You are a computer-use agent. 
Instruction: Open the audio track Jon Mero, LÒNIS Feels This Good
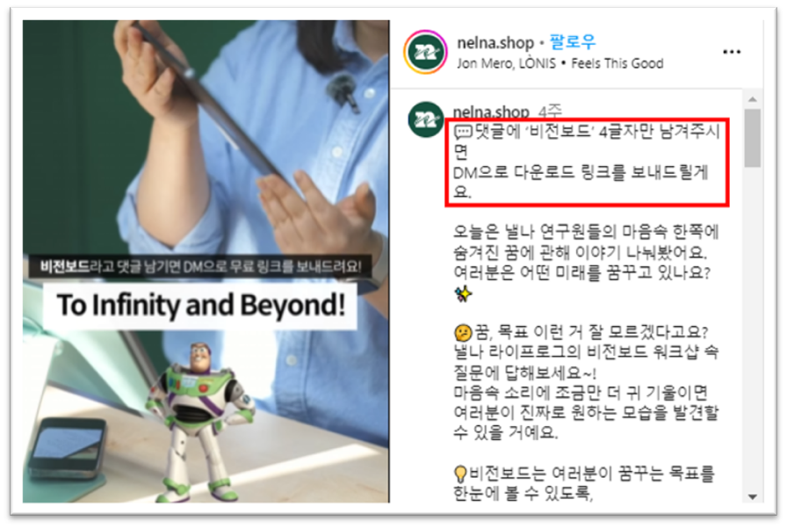click(x=560, y=63)
